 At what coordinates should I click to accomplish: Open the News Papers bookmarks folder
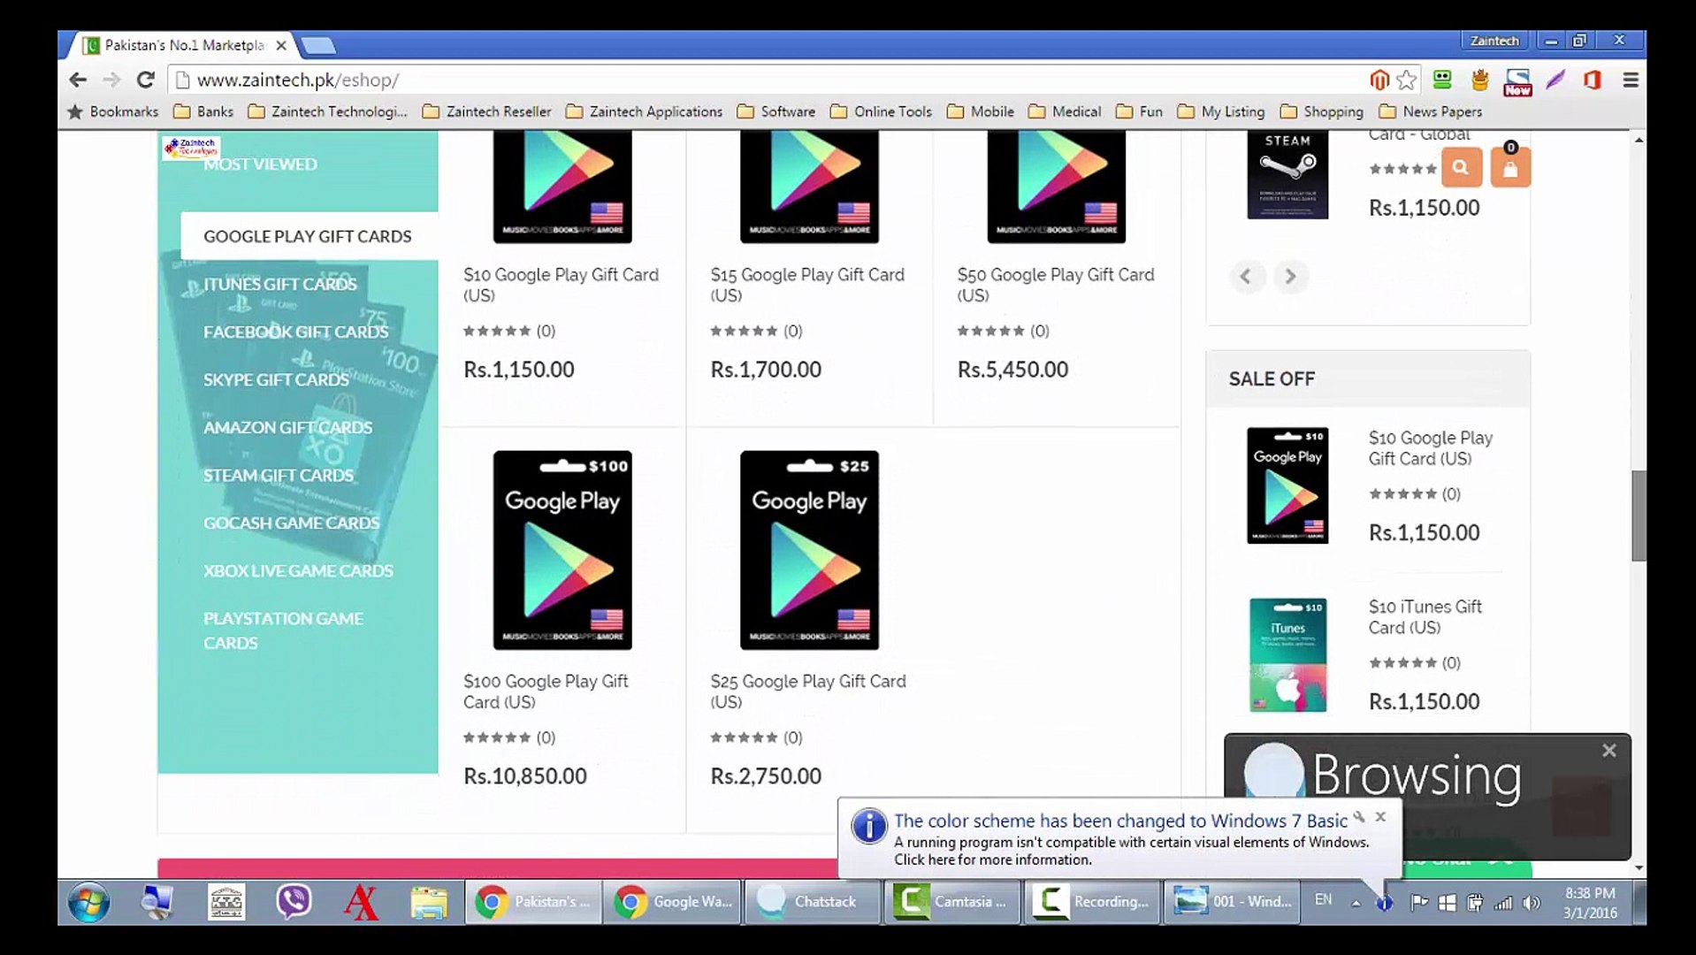1431,111
